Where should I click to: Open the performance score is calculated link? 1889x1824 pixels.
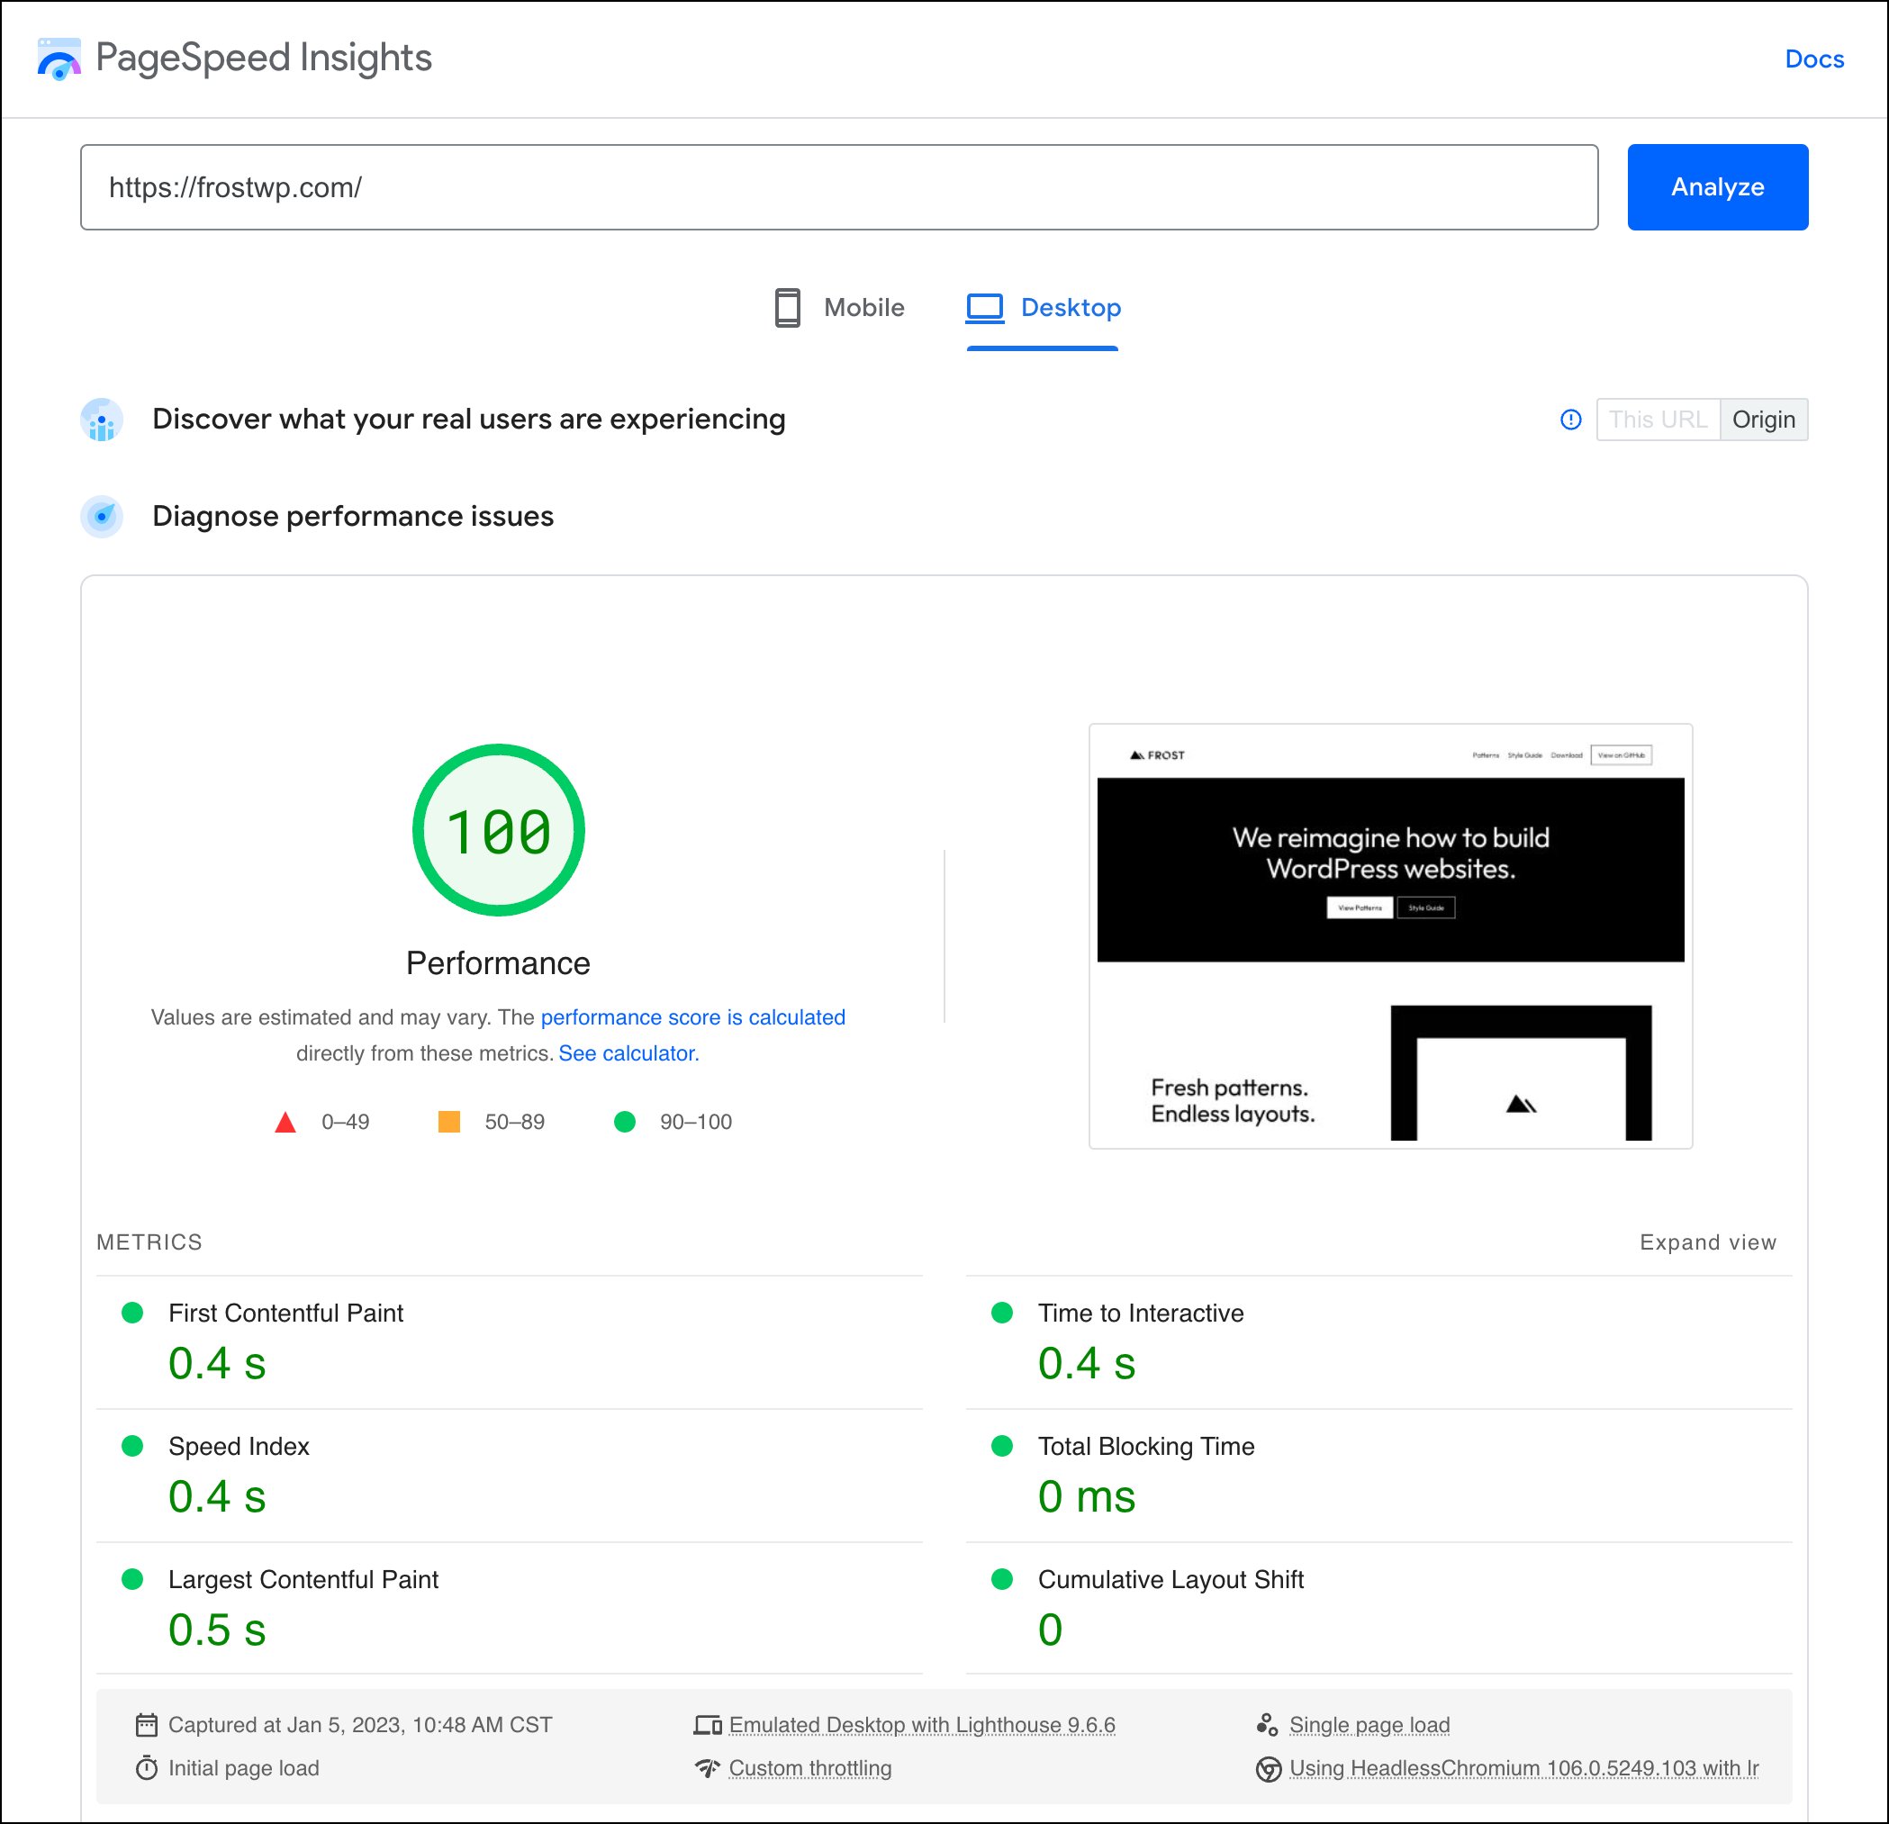(692, 1017)
